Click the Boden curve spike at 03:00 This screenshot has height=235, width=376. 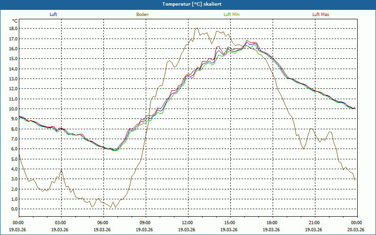[x=62, y=170]
